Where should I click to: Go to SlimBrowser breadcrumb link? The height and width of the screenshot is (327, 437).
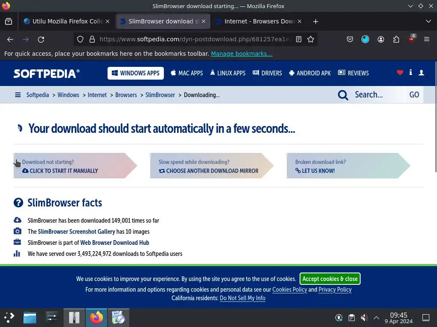pyautogui.click(x=160, y=95)
